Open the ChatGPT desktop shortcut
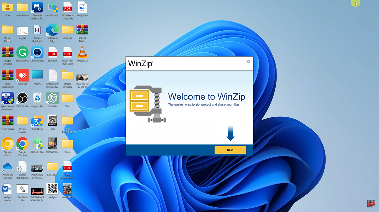This screenshot has height=212, width=379. [52, 98]
